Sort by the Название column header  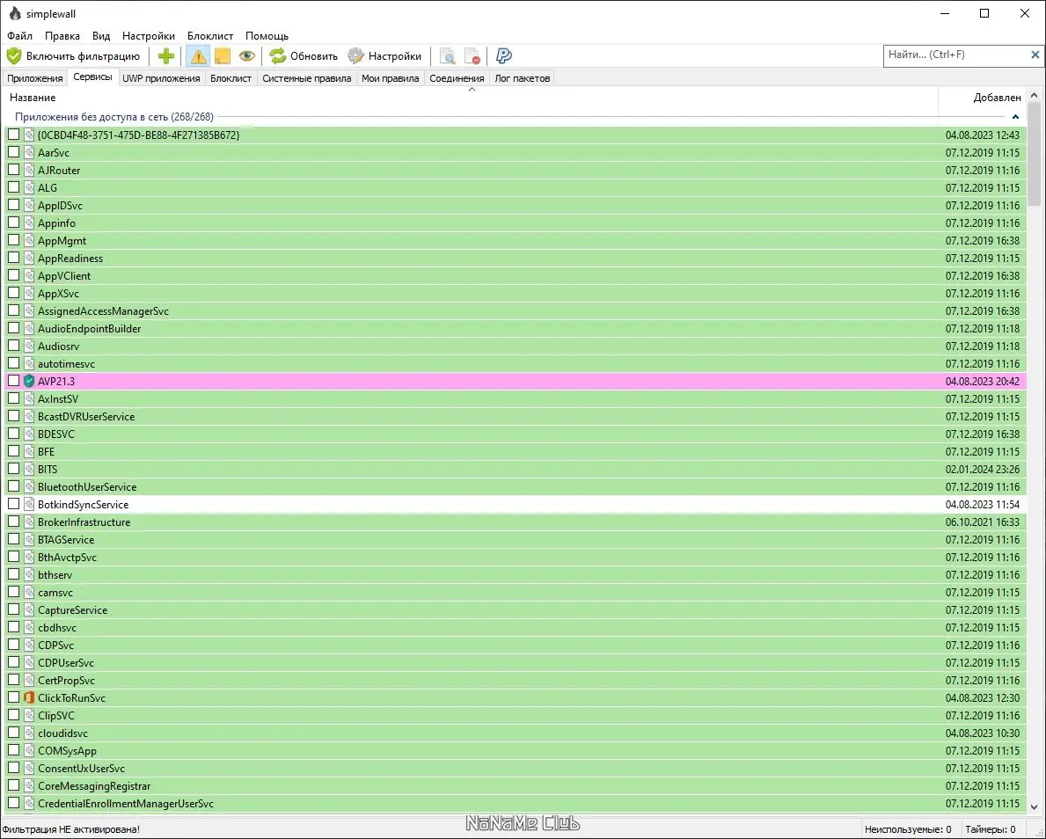[471, 98]
